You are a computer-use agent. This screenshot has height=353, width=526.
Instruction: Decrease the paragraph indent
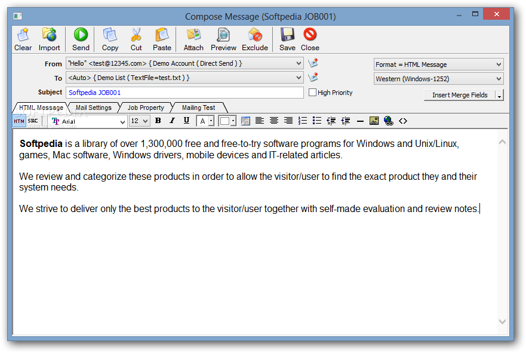pyautogui.click(x=331, y=121)
